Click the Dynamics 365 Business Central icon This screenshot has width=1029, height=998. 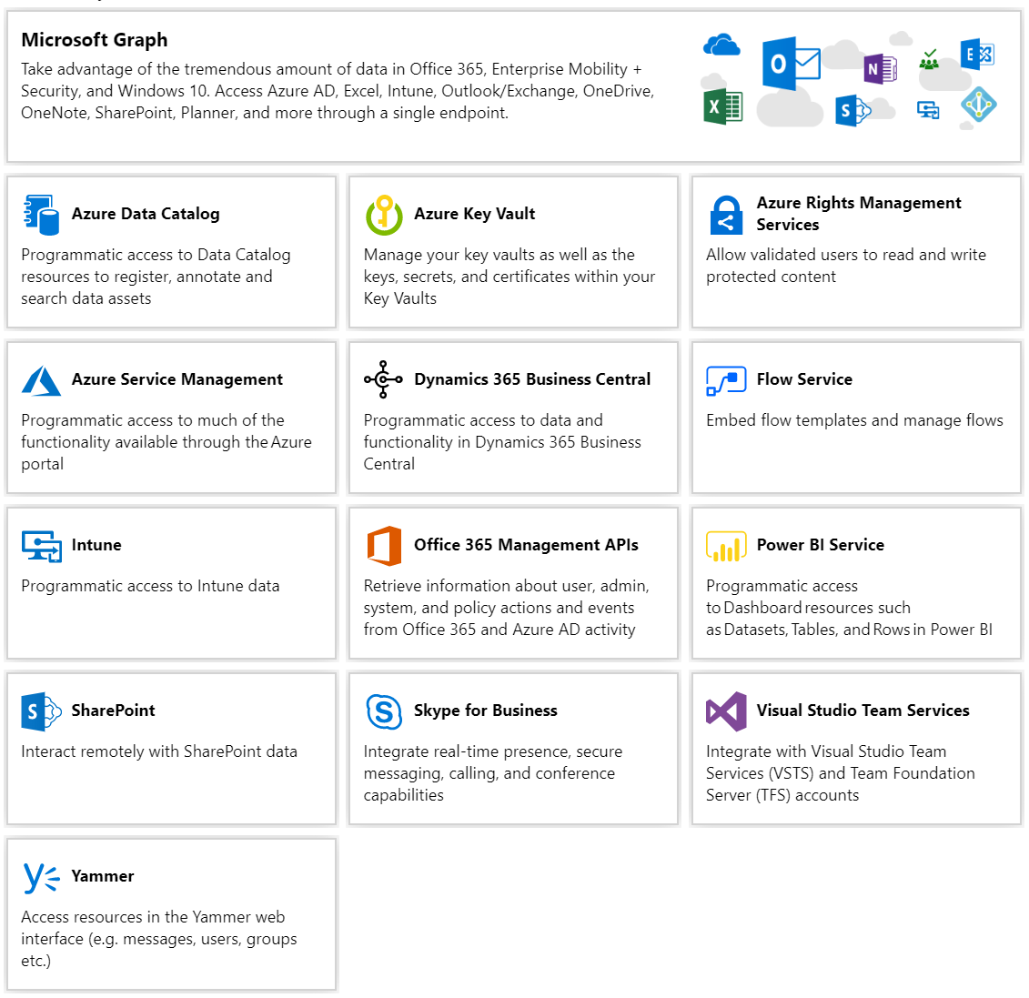[x=383, y=379]
